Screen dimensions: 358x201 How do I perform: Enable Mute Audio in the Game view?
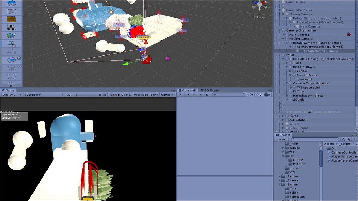click(x=140, y=94)
